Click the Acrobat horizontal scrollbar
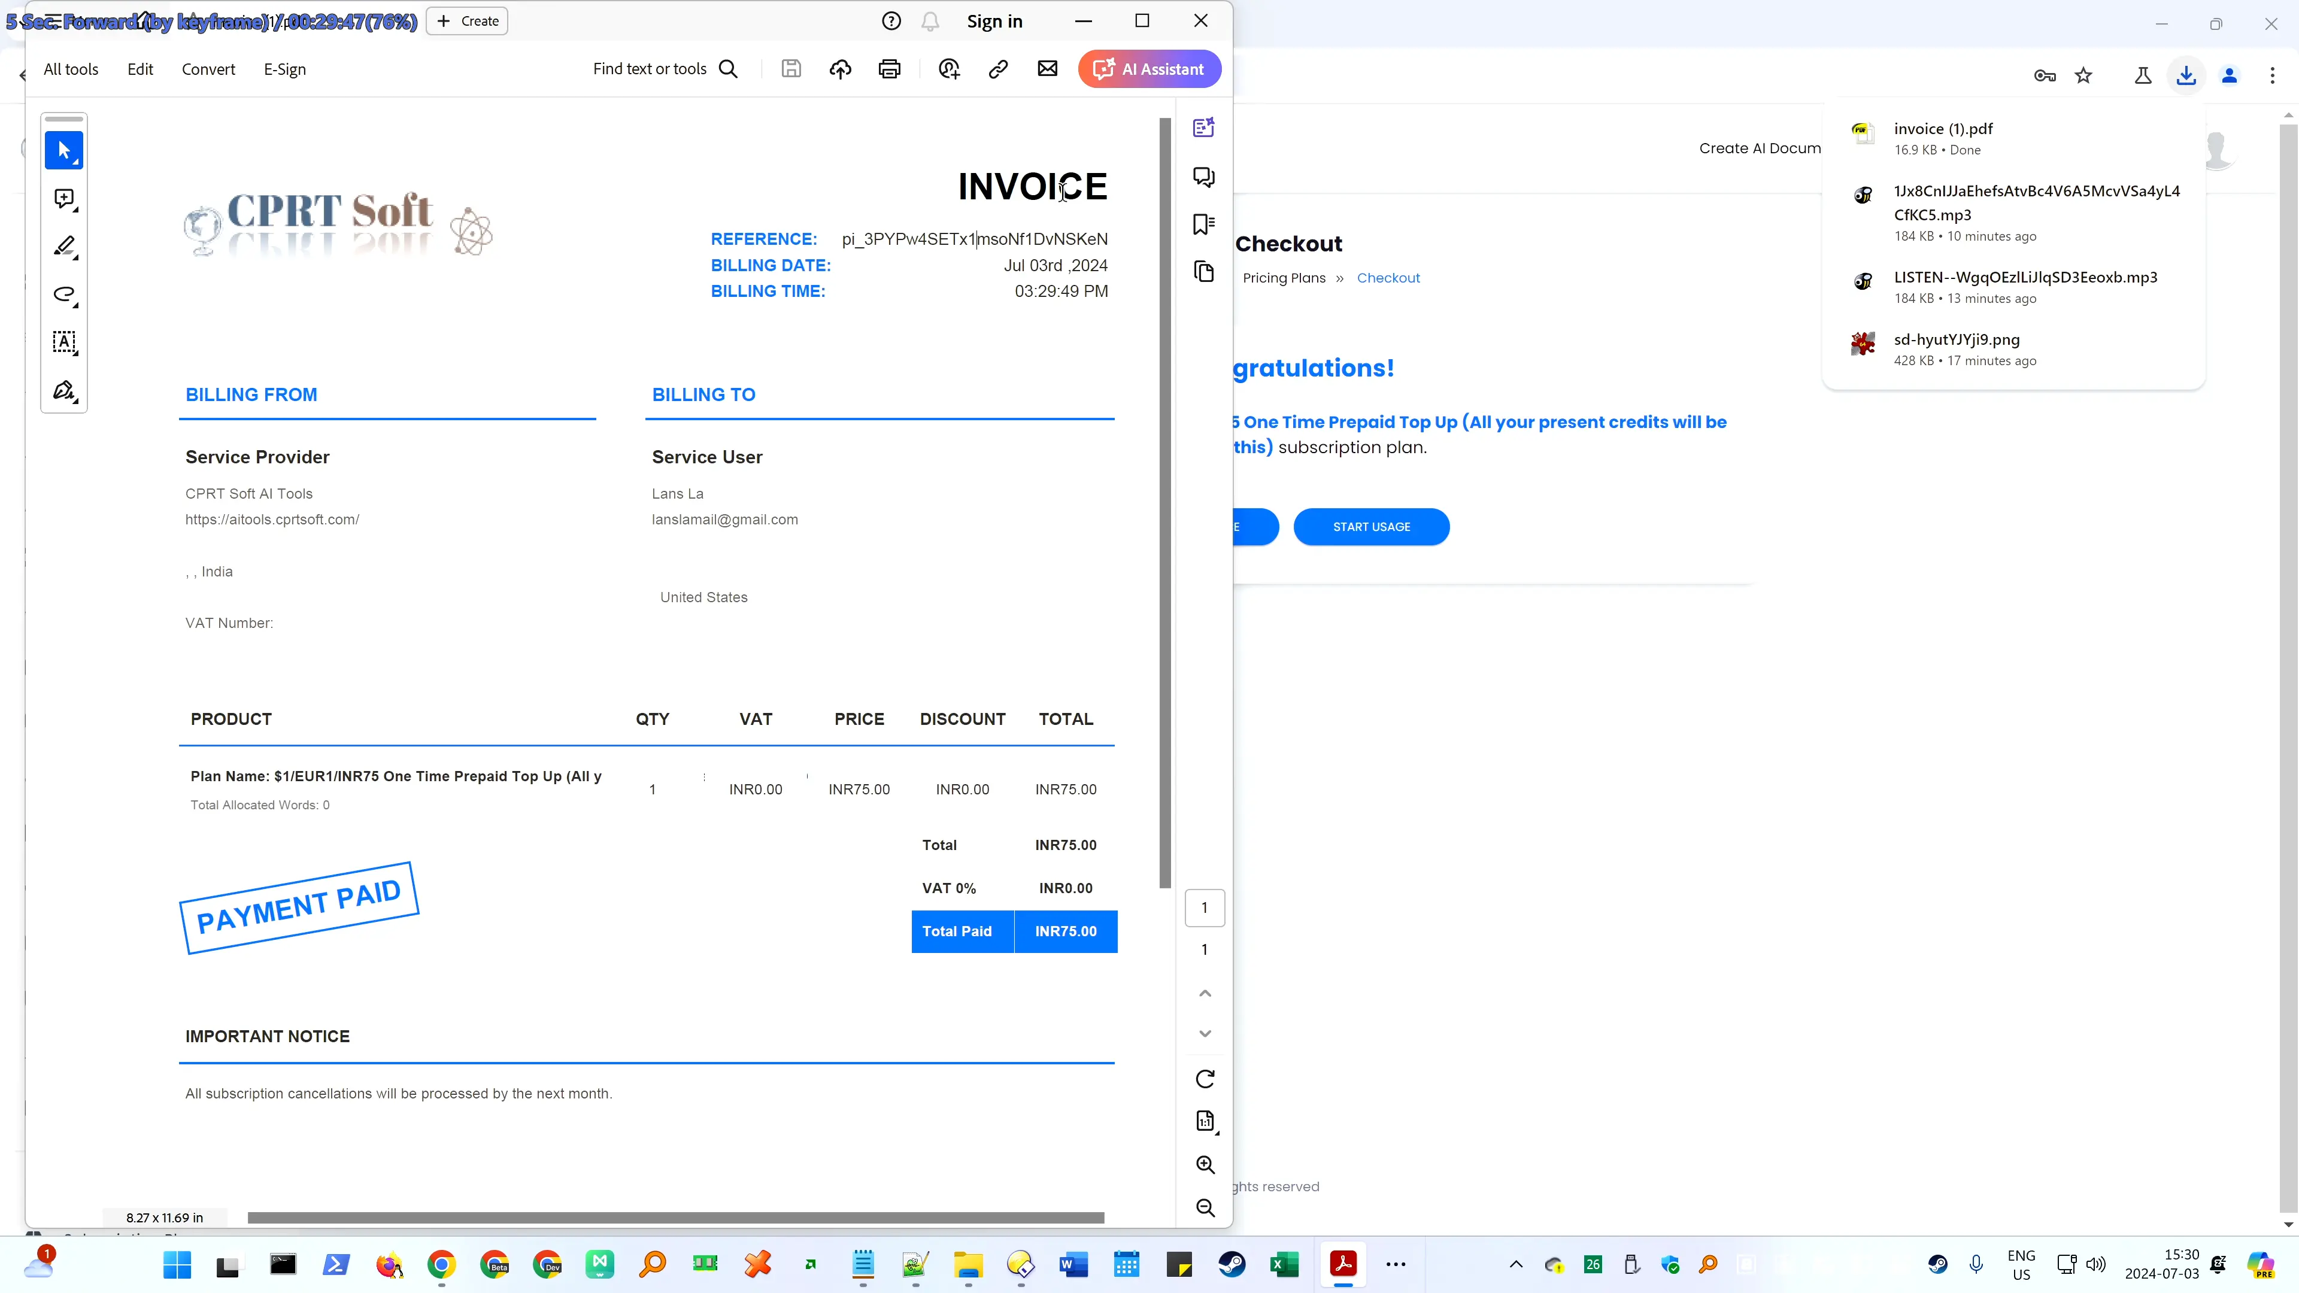Viewport: 2299px width, 1293px height. tap(675, 1217)
